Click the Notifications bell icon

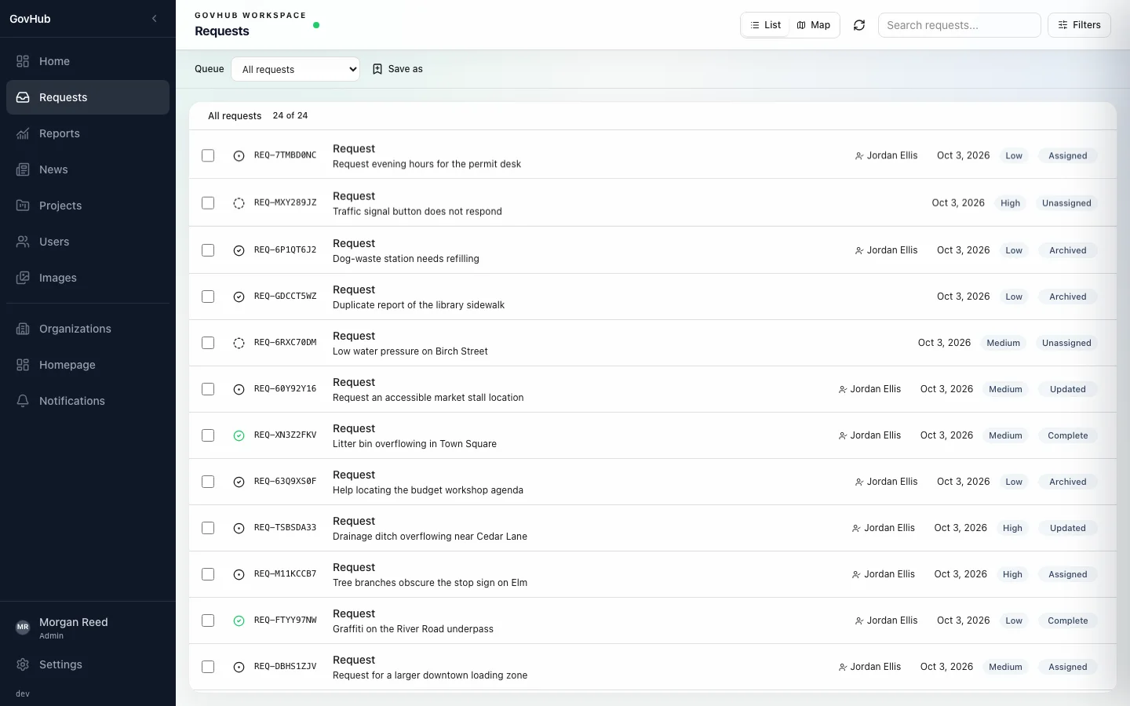tap(23, 401)
